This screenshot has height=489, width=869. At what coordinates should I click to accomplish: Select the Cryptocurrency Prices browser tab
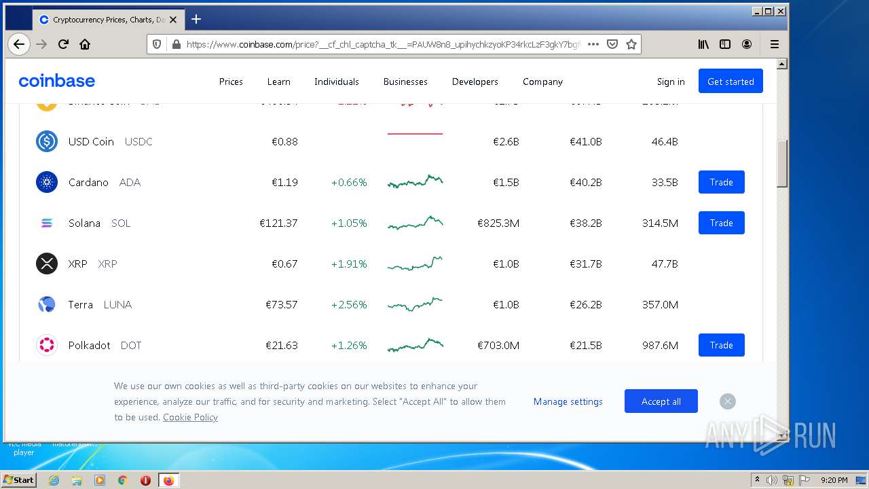(x=108, y=20)
